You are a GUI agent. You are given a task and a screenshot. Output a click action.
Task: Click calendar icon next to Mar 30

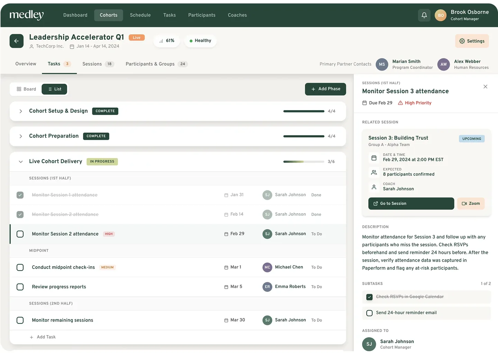226,320
